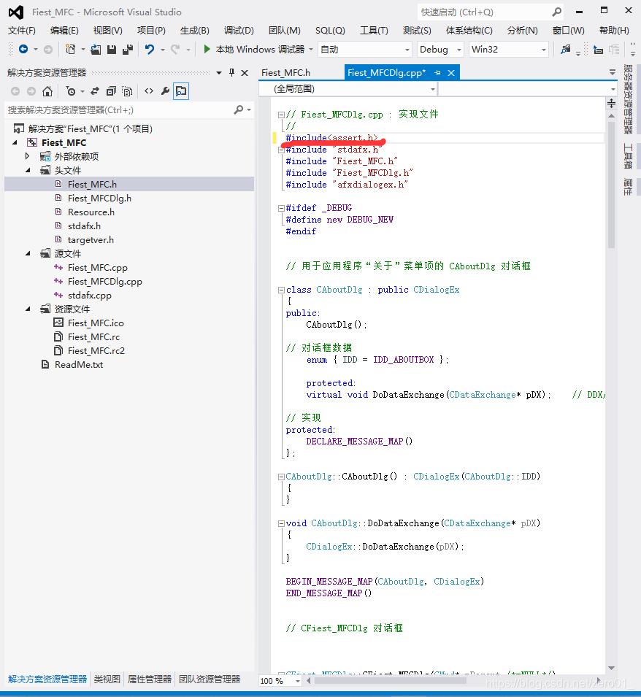641x697 pixels.
Task: Click the Collapse All icon in Solution Explorer
Action: coord(111,91)
